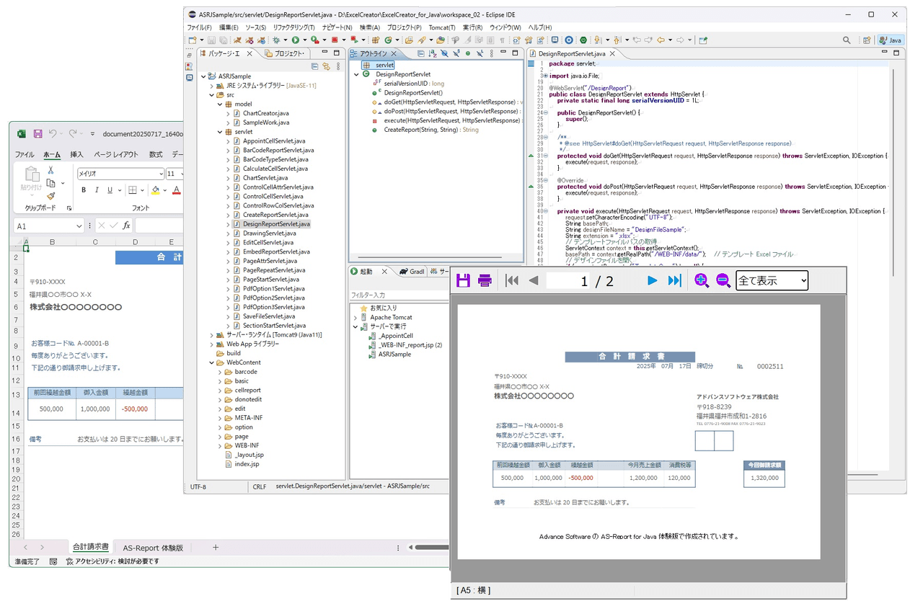Toggle Hide Fields in the Outline toolbar
This screenshot has width=923, height=606.
tap(444, 53)
